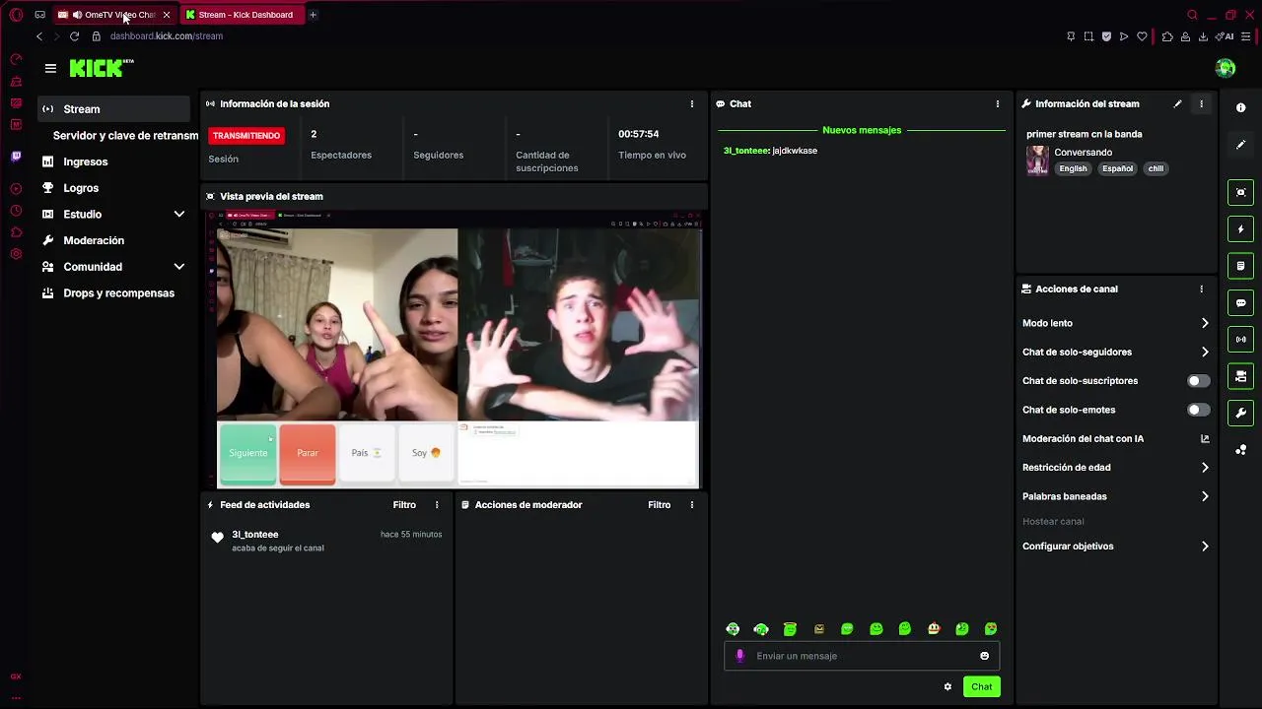Open browser Downloads icon
Screen dimensions: 1262x709
tap(1203, 36)
